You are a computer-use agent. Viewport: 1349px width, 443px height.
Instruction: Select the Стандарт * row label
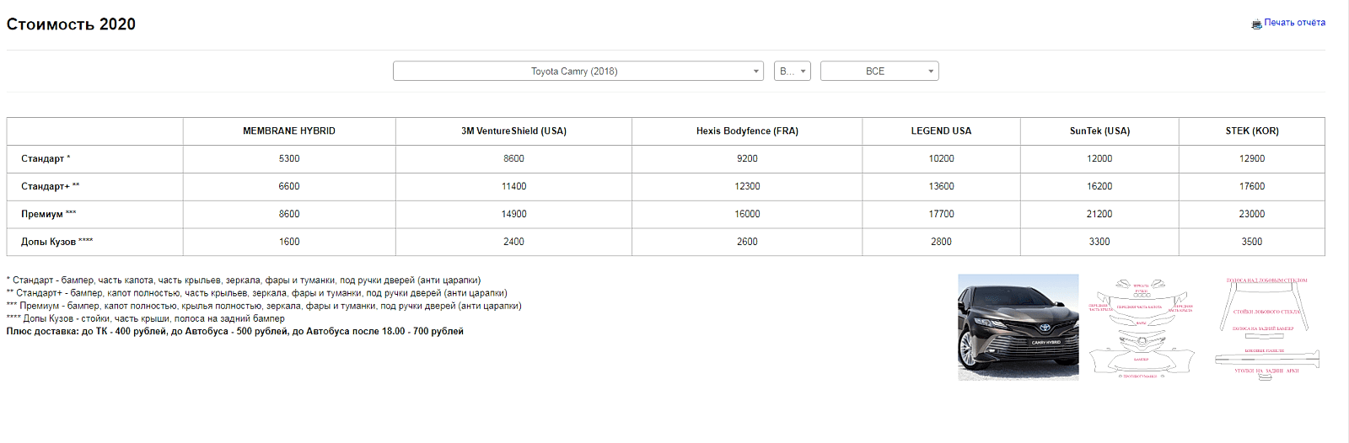[x=46, y=159]
